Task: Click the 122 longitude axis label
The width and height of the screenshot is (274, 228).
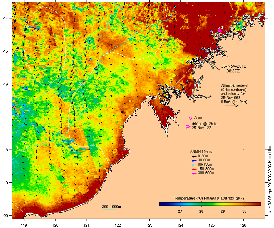Action: (118, 225)
